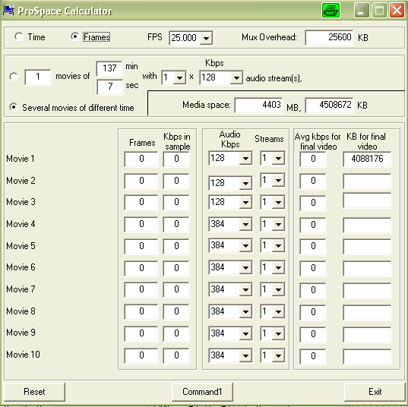Click Movie 1 Frames input field
The width and height of the screenshot is (408, 407).
coord(141,159)
